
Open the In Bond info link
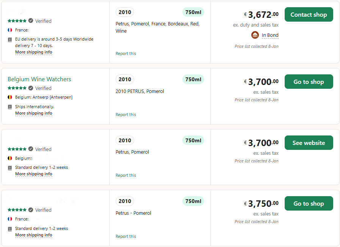pos(270,35)
